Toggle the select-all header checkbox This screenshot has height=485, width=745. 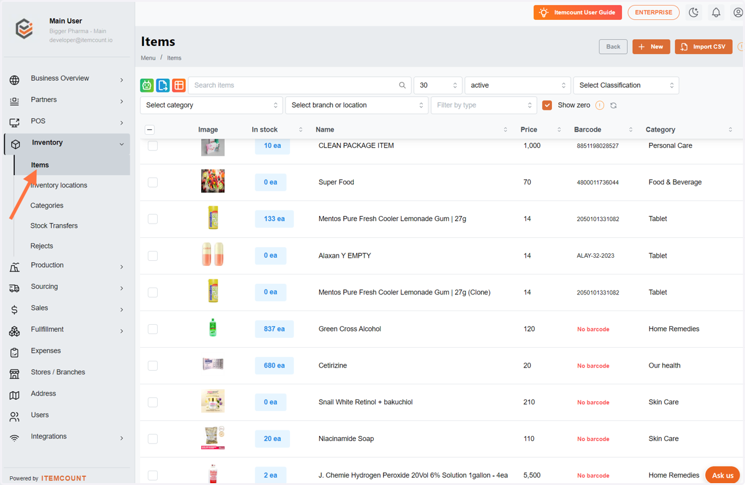coord(150,130)
